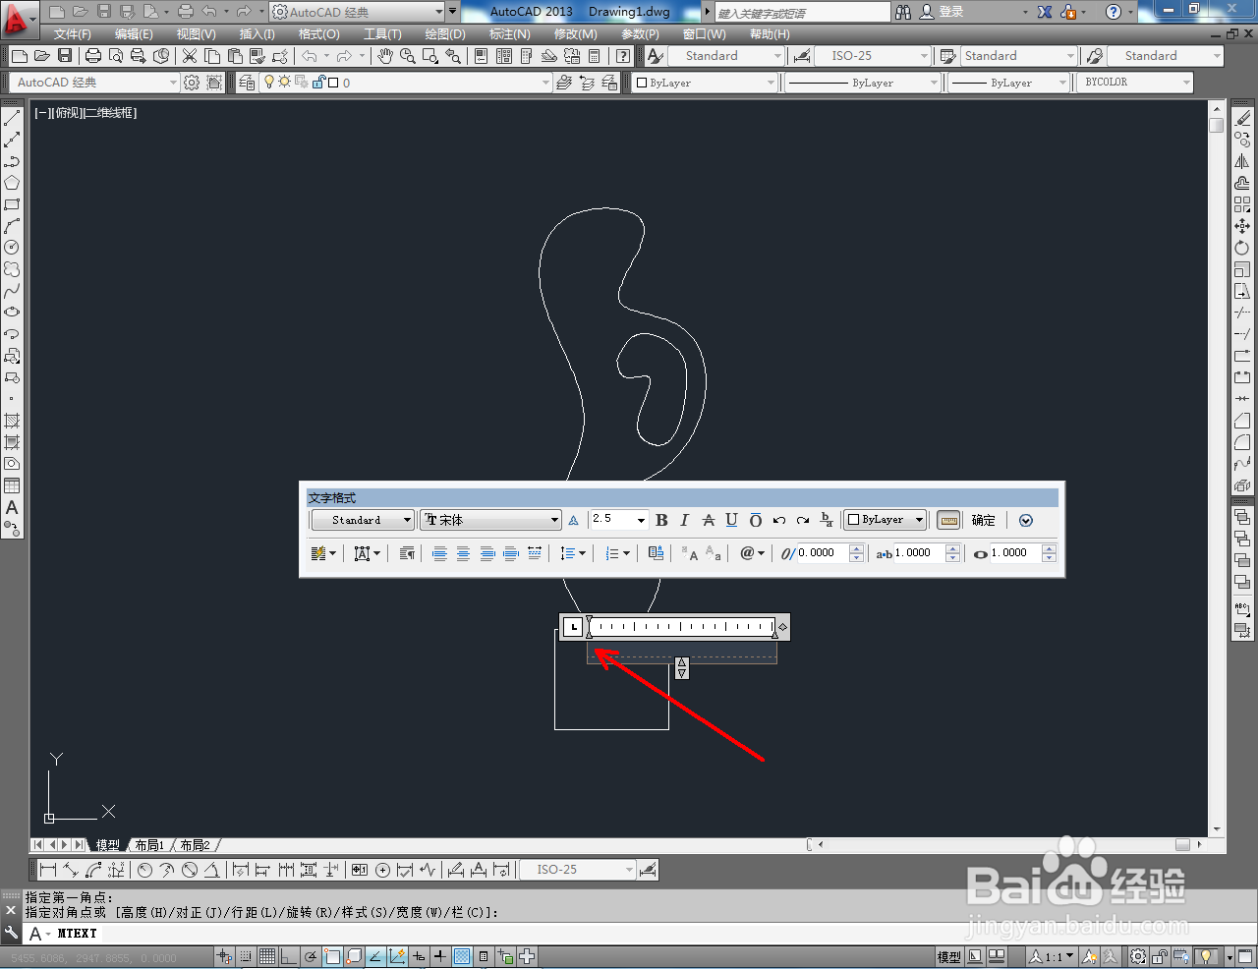The image size is (1258, 969).
Task: Click the 确定 button
Action: coord(983,520)
